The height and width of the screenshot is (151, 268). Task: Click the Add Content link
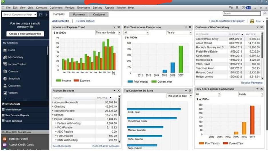(61, 21)
